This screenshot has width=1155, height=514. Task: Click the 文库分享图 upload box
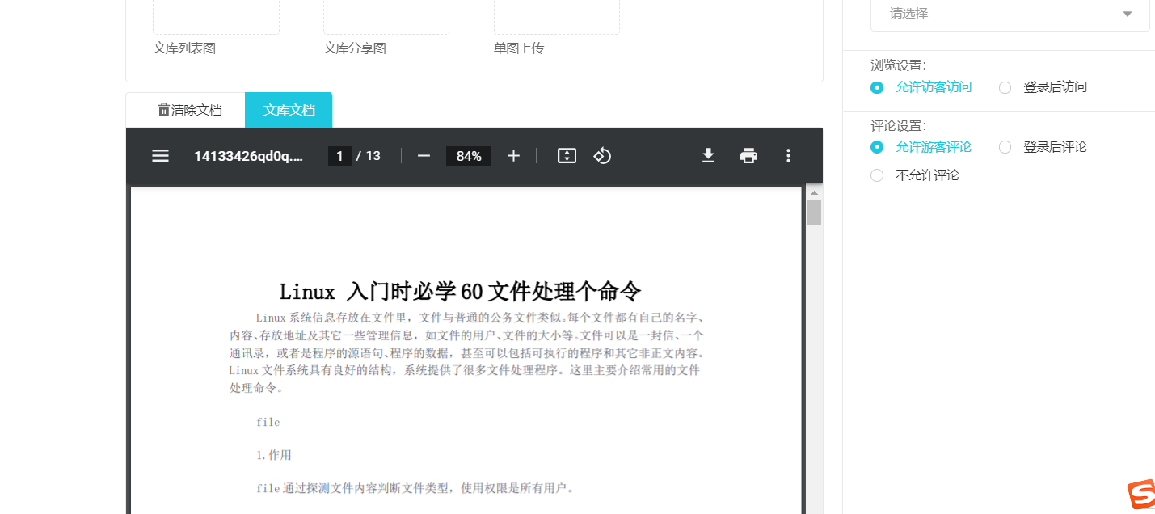(386, 17)
